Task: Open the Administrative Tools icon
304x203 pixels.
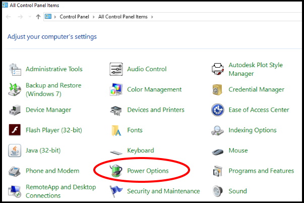Action: tap(15, 69)
